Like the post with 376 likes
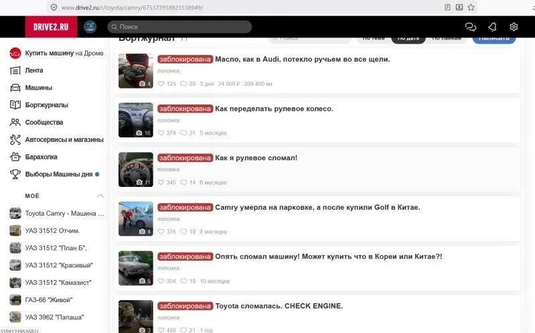 click(161, 232)
